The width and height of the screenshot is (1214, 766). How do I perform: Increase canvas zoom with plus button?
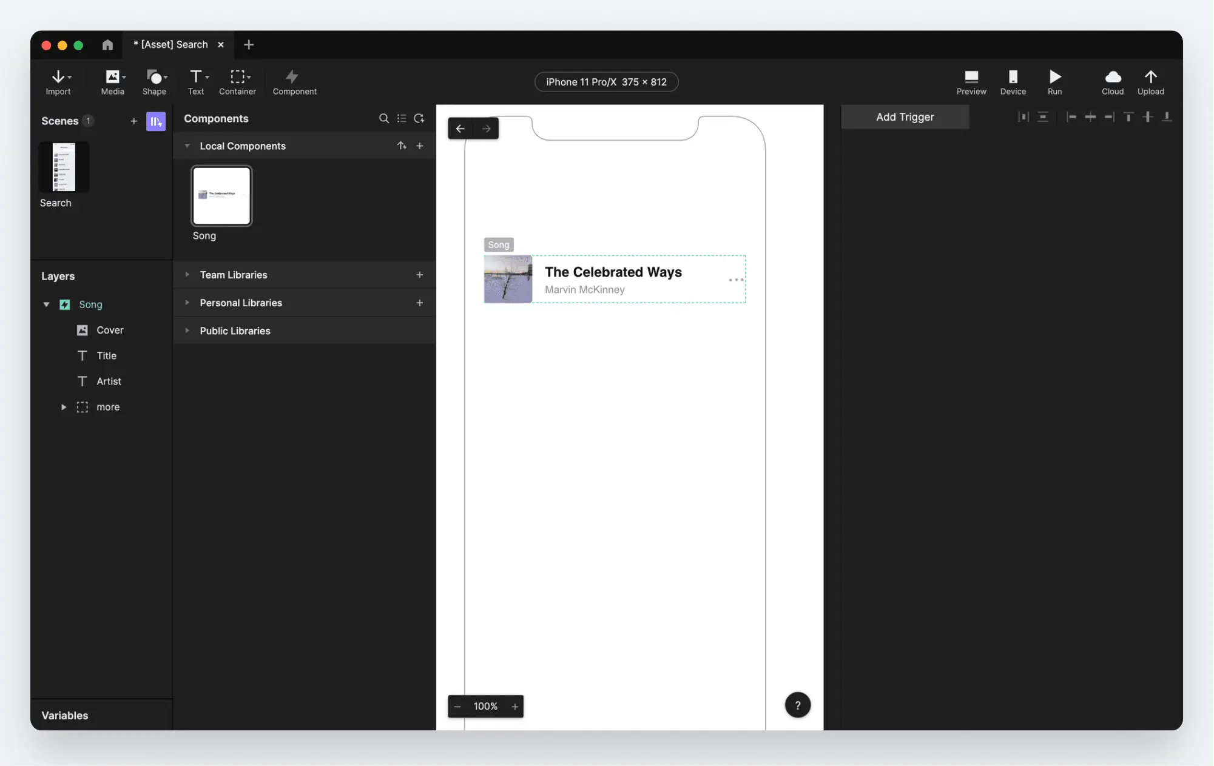pyautogui.click(x=514, y=707)
